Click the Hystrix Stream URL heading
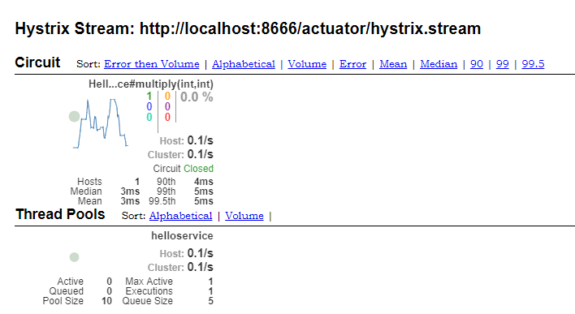Screen dimensions: 575x314 click(x=248, y=28)
